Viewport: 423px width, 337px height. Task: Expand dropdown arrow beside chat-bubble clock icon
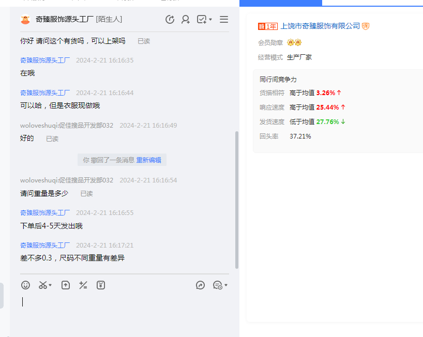226,285
